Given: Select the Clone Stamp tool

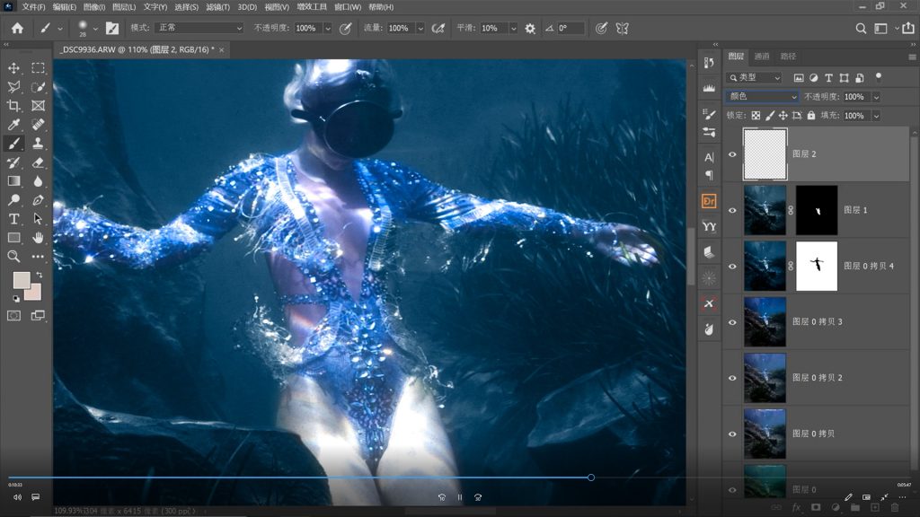Looking at the screenshot, I should point(38,144).
